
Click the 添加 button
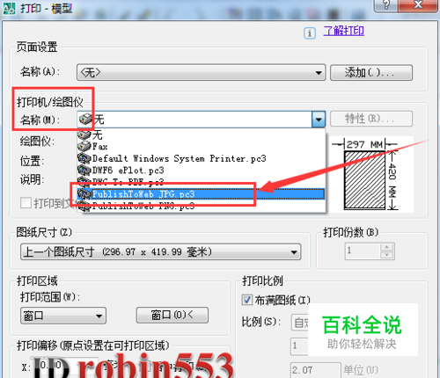[371, 72]
